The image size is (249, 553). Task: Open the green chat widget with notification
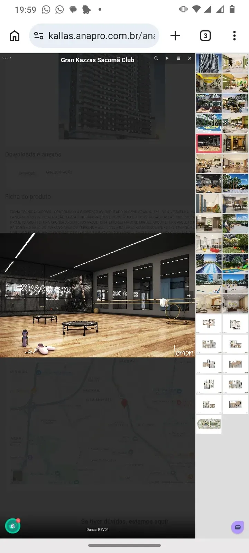(x=13, y=526)
